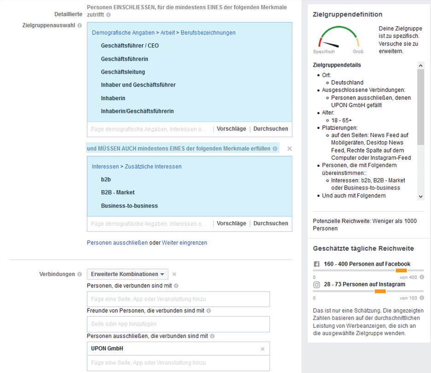Open the Berufsbezeichnungen breadcrumb link
The width and height of the screenshot is (431, 373).
pyautogui.click(x=208, y=33)
